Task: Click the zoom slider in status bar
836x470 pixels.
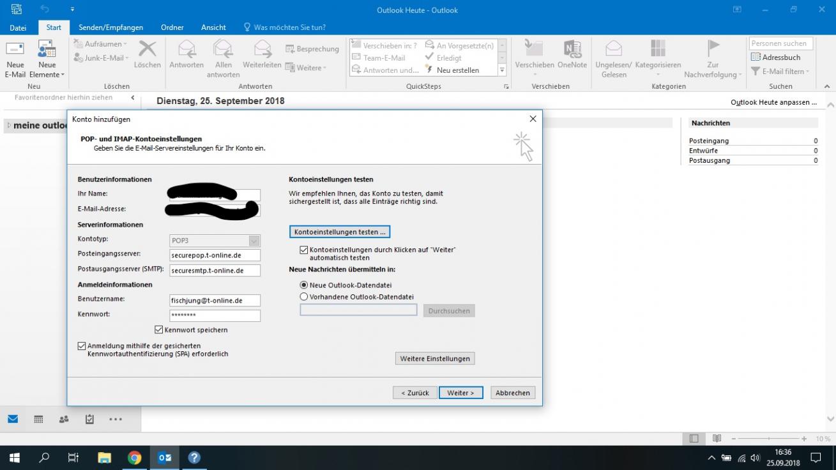Action: click(770, 439)
